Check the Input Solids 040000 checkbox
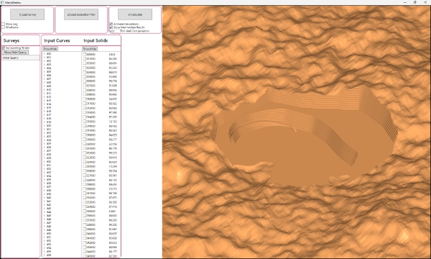This screenshot has height=259, width=431. [x=85, y=234]
